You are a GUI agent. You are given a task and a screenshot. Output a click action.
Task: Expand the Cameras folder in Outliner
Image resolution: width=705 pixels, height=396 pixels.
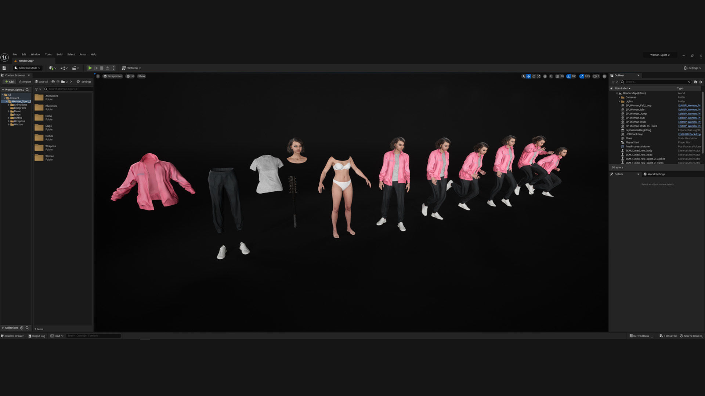pos(619,98)
